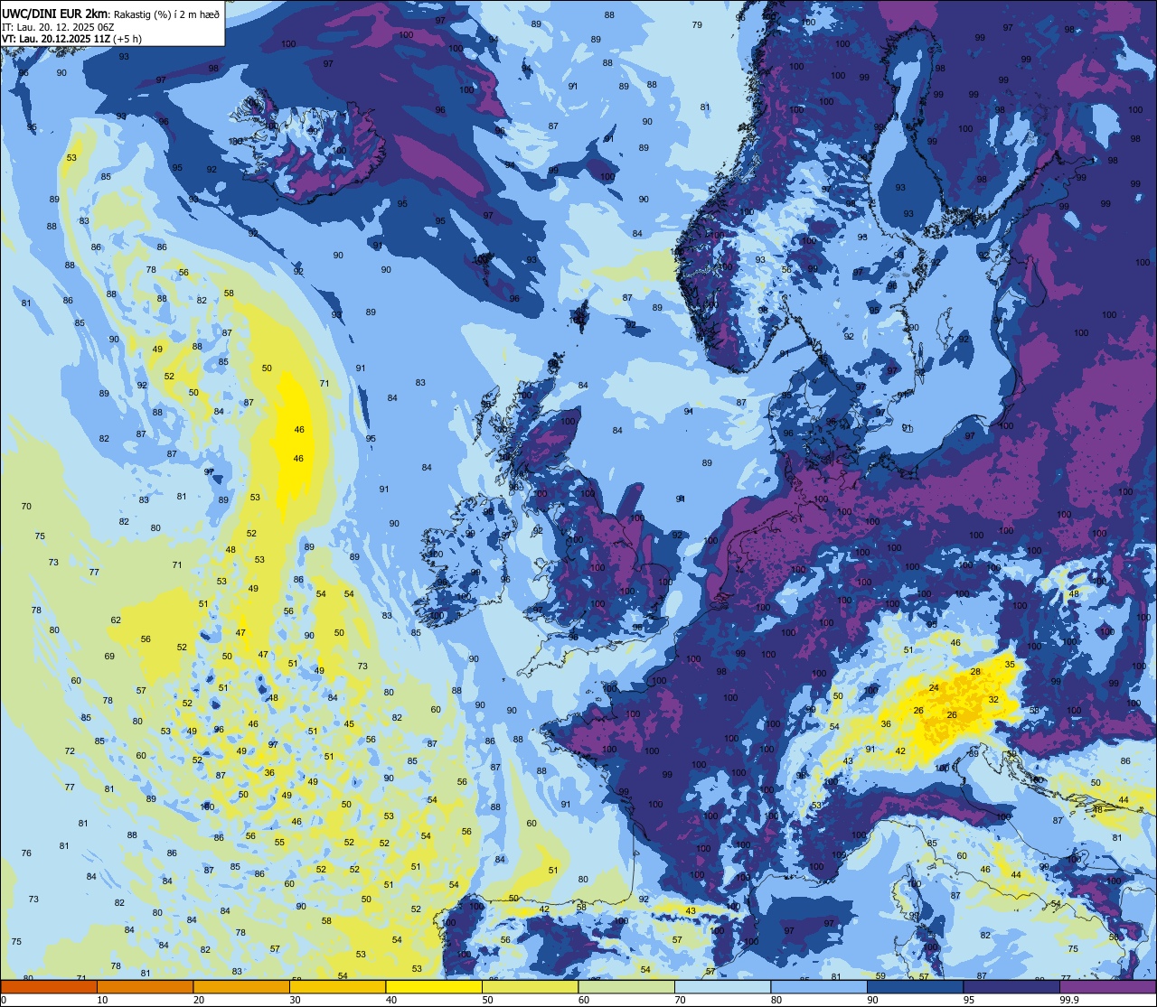Select the 90–95 dark blue legend swatch
The height and width of the screenshot is (1007, 1157).
(915, 987)
